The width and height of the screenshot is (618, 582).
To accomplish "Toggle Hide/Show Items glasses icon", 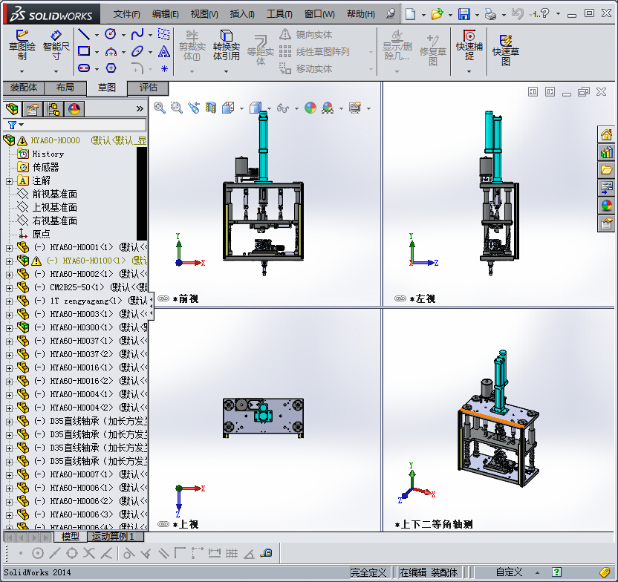I will tap(282, 108).
